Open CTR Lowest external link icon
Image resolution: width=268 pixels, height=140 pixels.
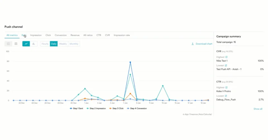coord(226,96)
